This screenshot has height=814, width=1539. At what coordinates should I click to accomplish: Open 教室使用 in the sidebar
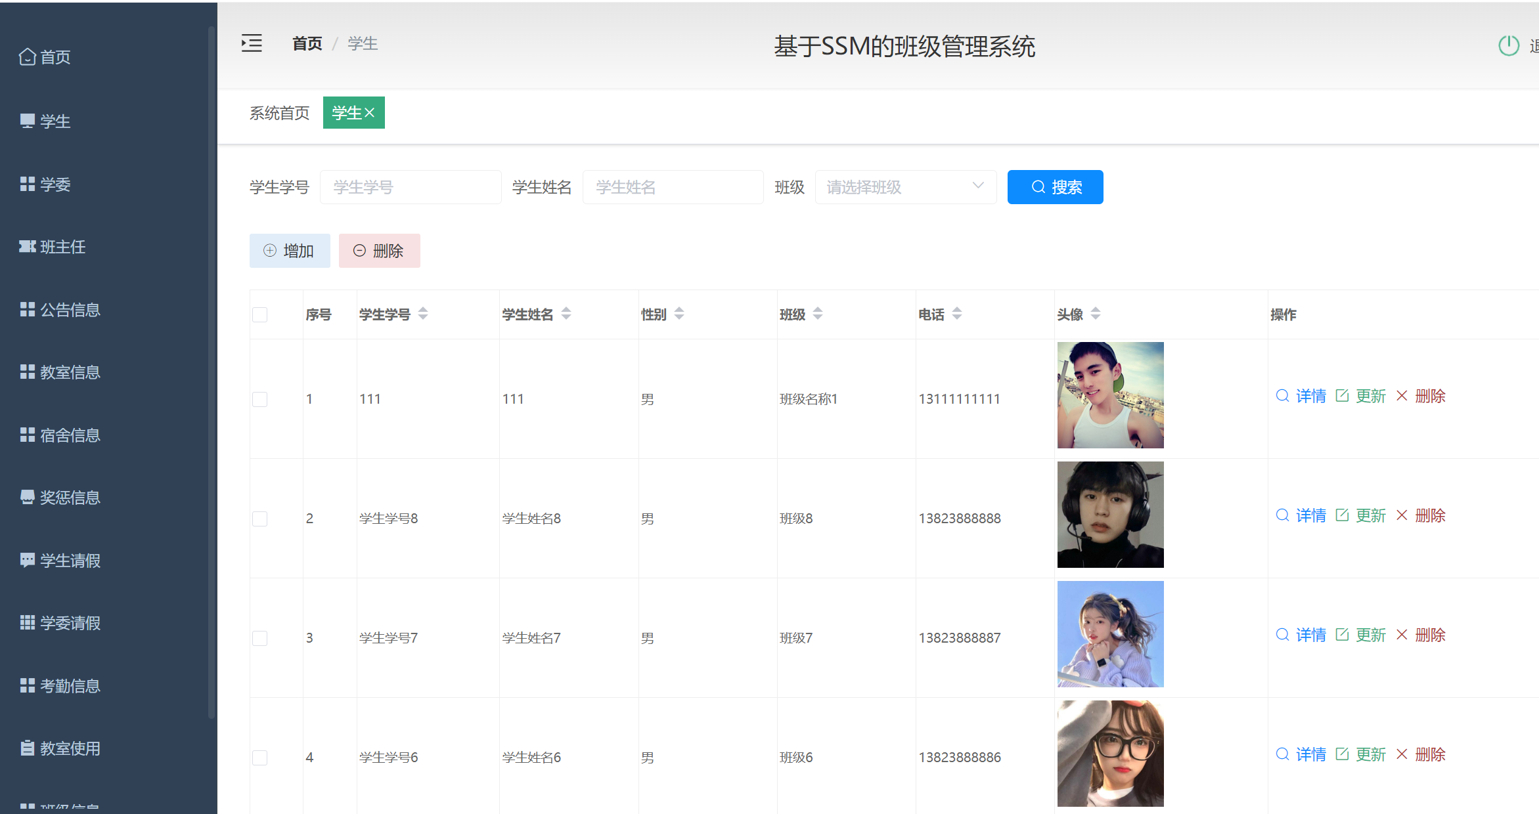pos(70,748)
